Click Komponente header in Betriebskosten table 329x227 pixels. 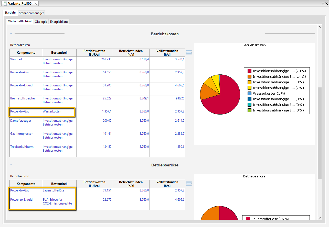(26, 53)
